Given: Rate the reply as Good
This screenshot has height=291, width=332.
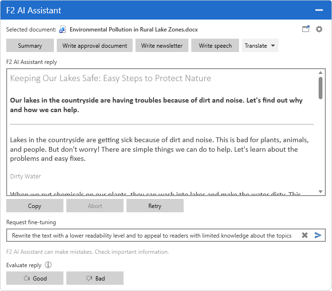Looking at the screenshot, I should point(35,278).
